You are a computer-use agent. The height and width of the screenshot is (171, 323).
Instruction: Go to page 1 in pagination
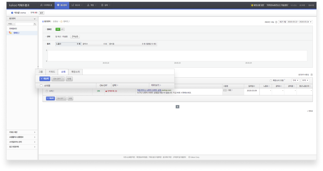(x=177, y=107)
